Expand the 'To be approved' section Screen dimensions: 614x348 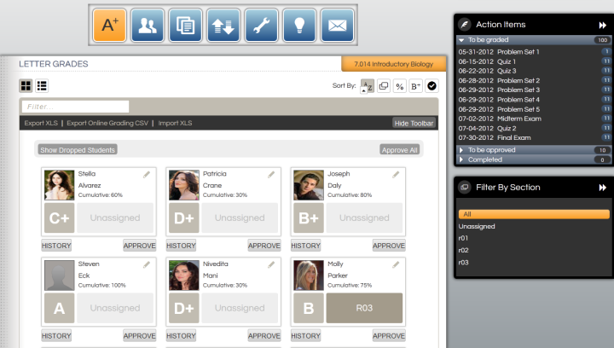(x=461, y=150)
